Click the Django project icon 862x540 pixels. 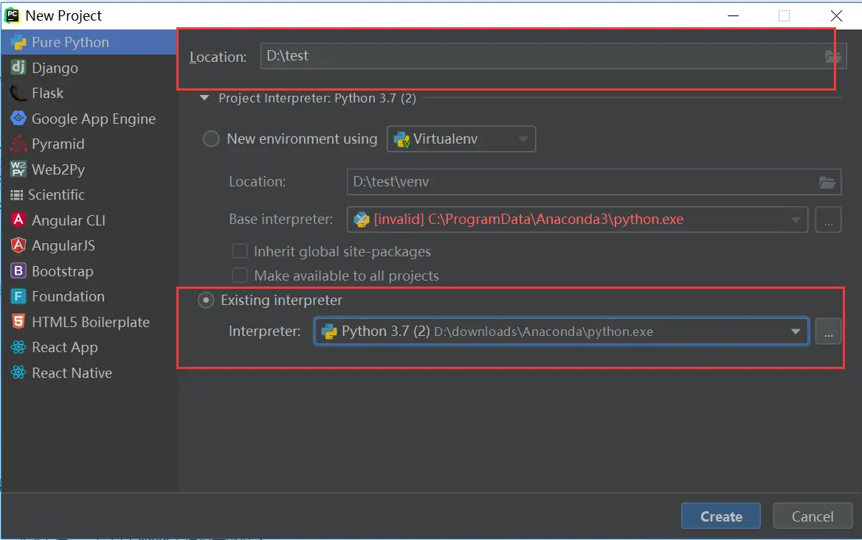point(18,68)
